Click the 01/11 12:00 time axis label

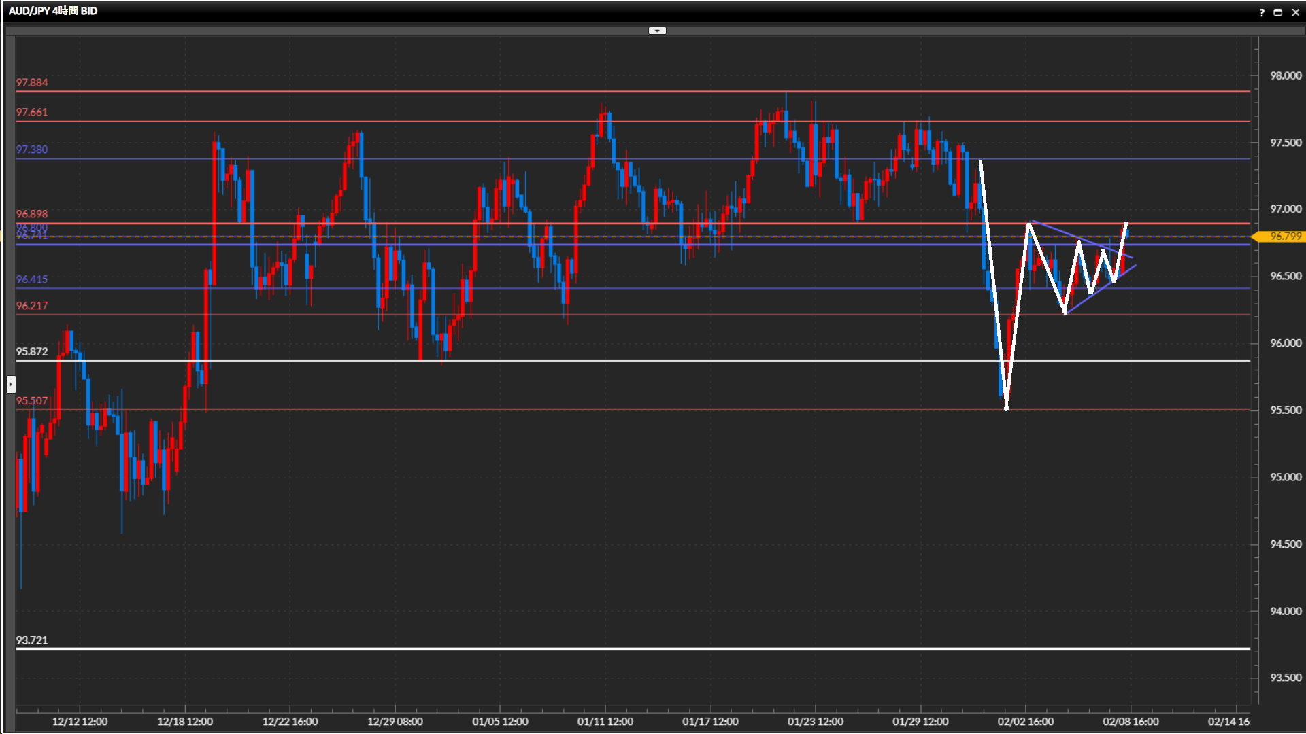[605, 722]
